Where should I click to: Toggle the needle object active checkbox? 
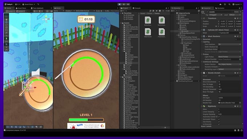[207, 12]
